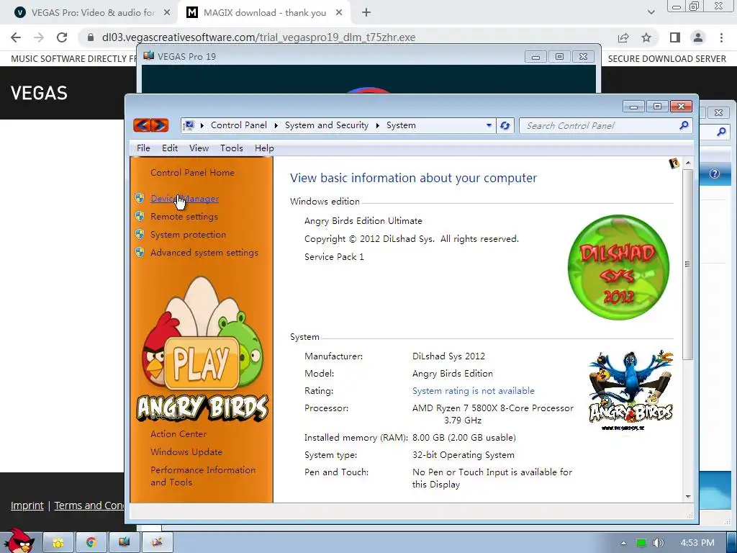Open Chrome tab search dropdown chevron
737x553 pixels.
tap(651, 13)
